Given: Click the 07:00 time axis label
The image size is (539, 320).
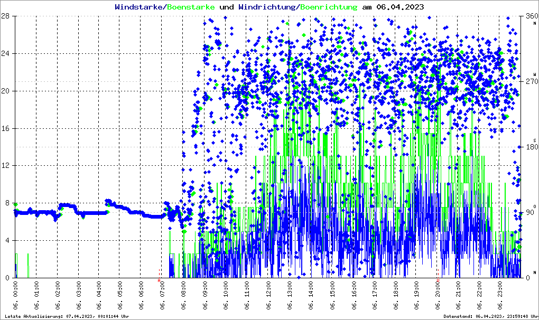Looking at the screenshot, I should tap(162, 295).
